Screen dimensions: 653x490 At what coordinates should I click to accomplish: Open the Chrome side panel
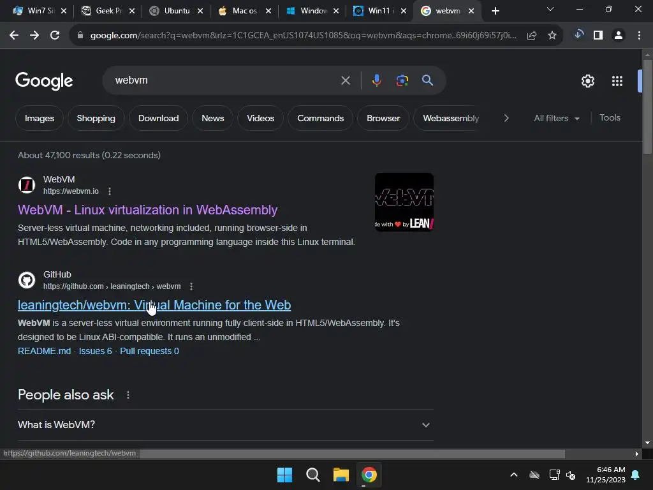[598, 36]
